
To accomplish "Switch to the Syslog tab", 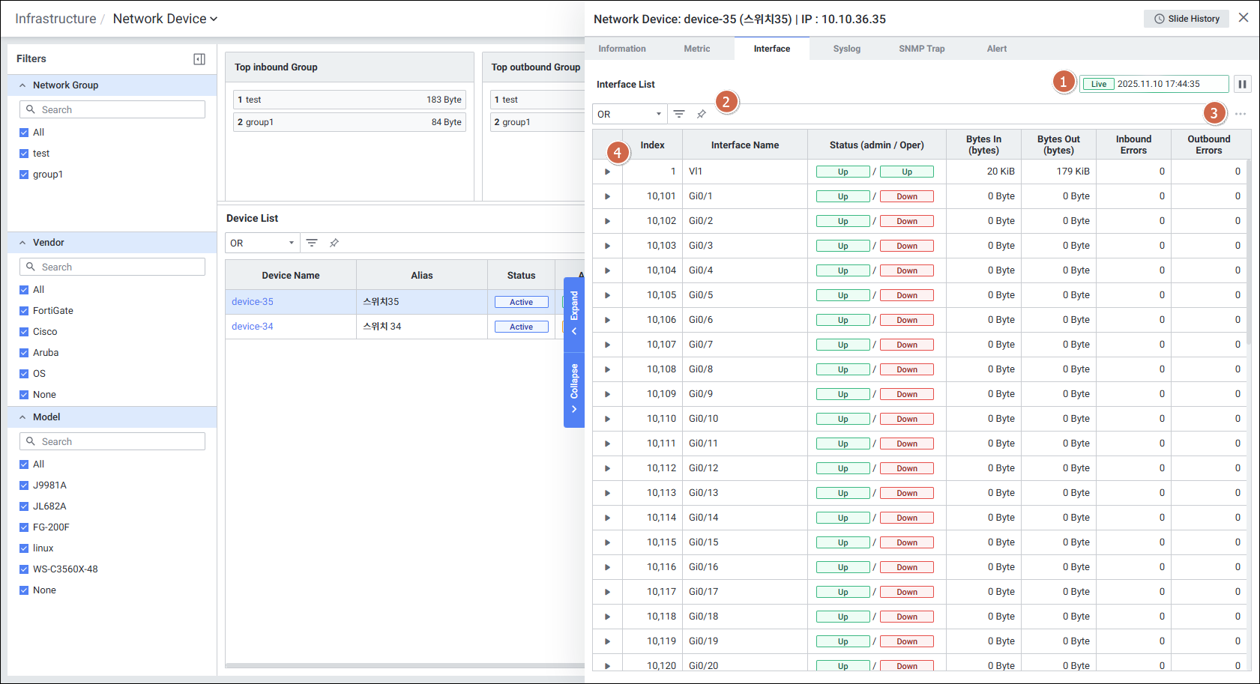I will click(x=846, y=49).
